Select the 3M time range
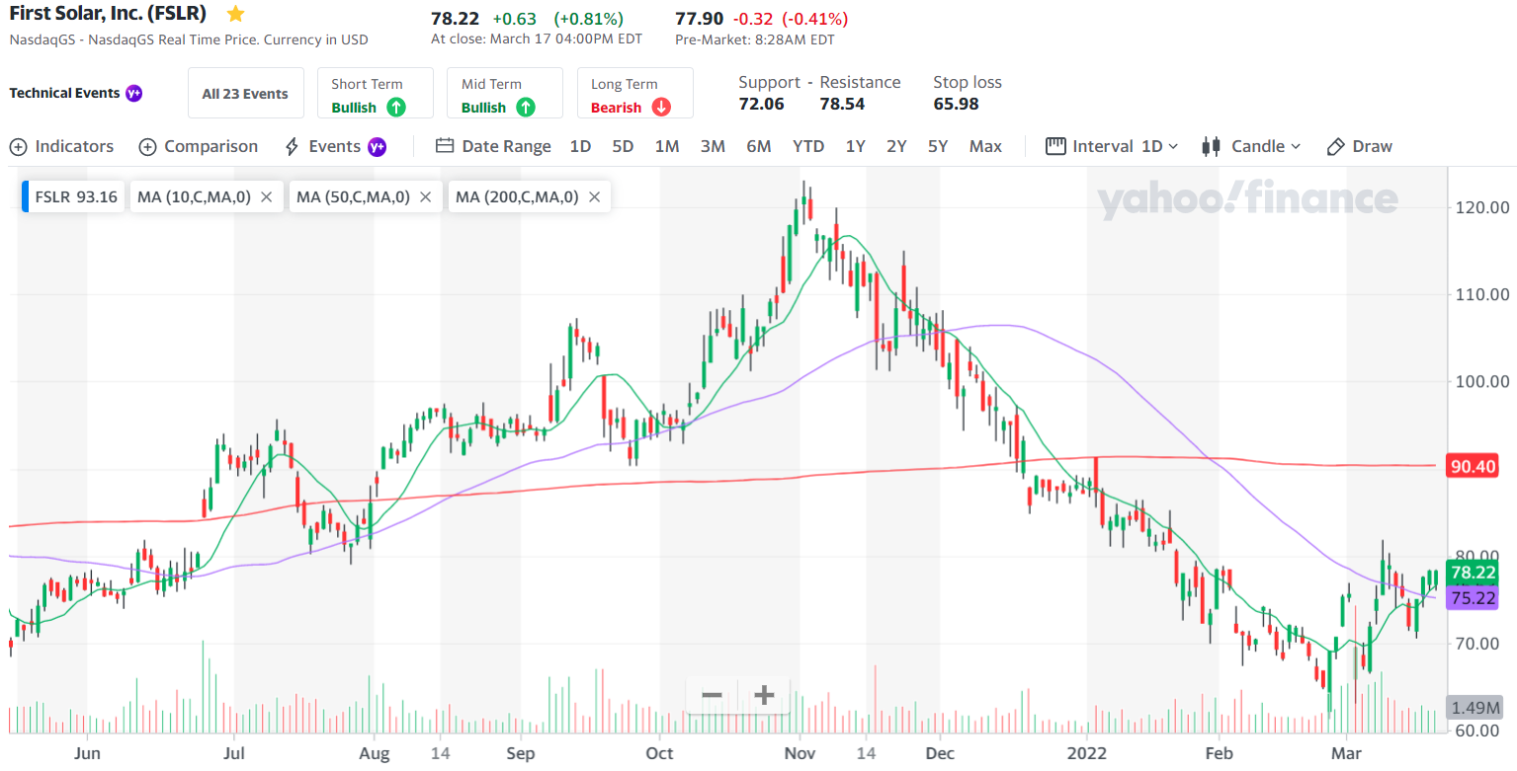The width and height of the screenshot is (1517, 771). tap(713, 146)
